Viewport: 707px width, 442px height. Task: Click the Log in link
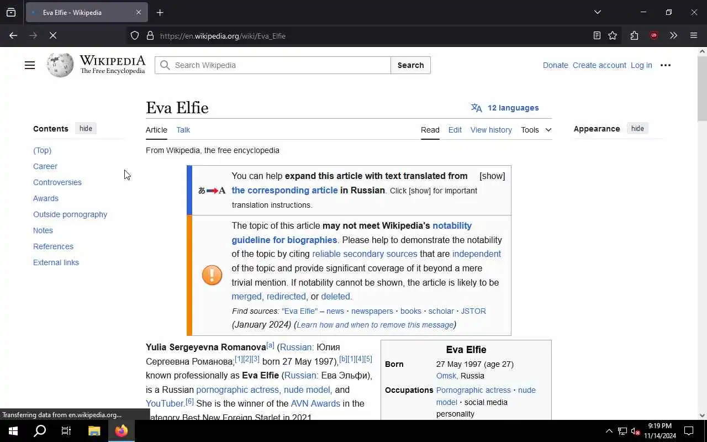(641, 65)
